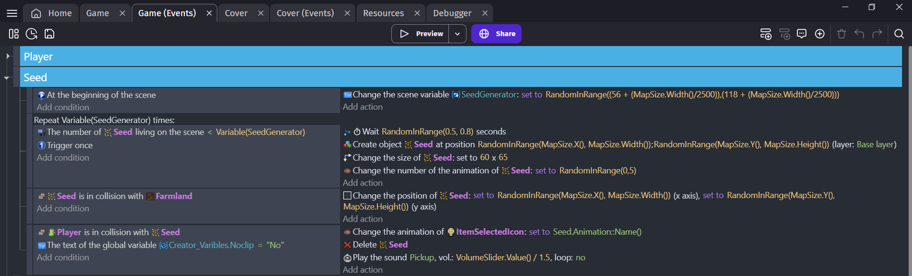912x276 pixels.
Task: Open the Preview dropdown arrow
Action: coord(457,34)
